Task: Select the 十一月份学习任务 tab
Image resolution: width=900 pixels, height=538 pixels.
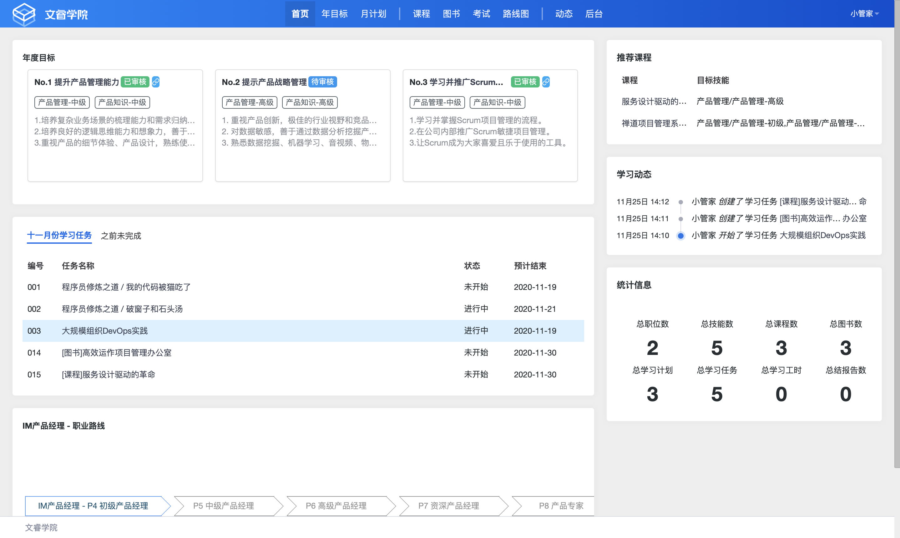Action: click(x=59, y=235)
